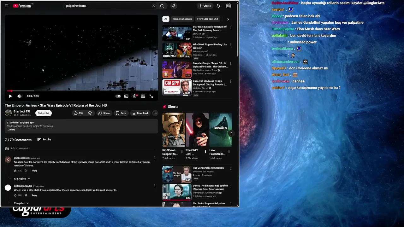Focus the Add a comment field
Image resolution: width=404 pixels, height=227 pixels.
pos(84,148)
